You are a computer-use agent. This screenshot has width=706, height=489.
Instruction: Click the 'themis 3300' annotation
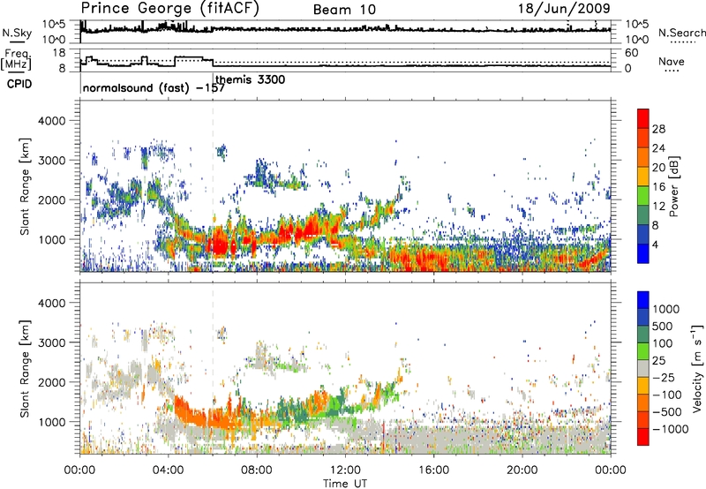[251, 79]
